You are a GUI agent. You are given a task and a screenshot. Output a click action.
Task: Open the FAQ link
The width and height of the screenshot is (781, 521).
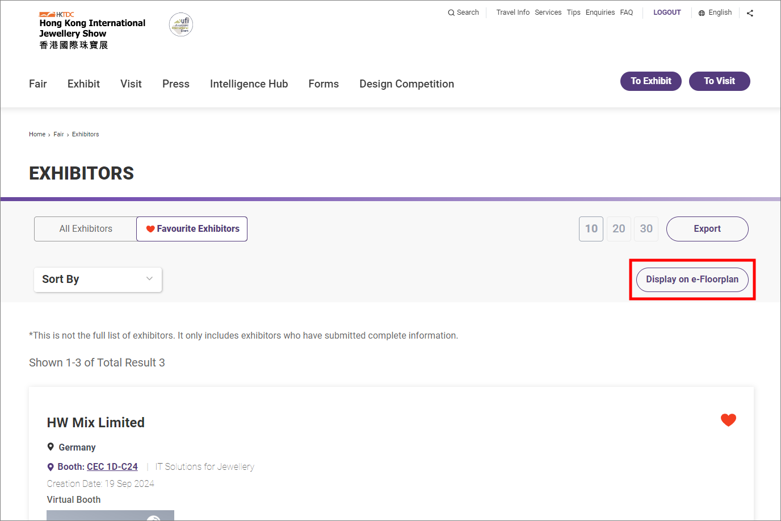[627, 12]
